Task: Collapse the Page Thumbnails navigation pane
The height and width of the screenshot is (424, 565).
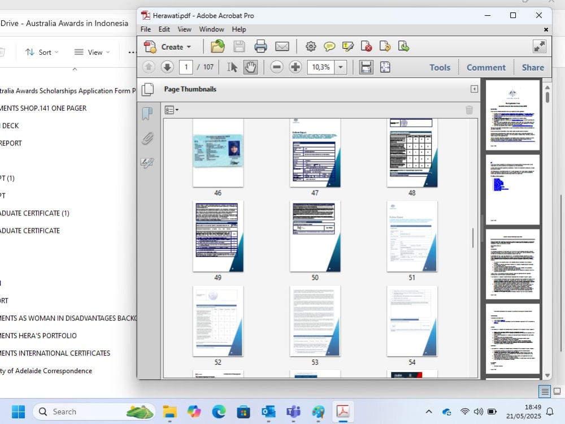Action: 474,89
